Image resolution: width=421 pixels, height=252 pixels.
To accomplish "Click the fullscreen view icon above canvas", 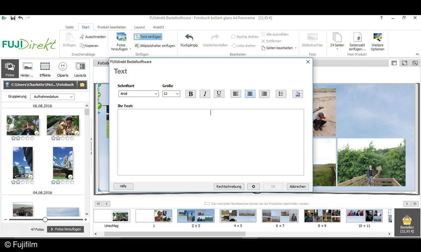I will [x=405, y=63].
